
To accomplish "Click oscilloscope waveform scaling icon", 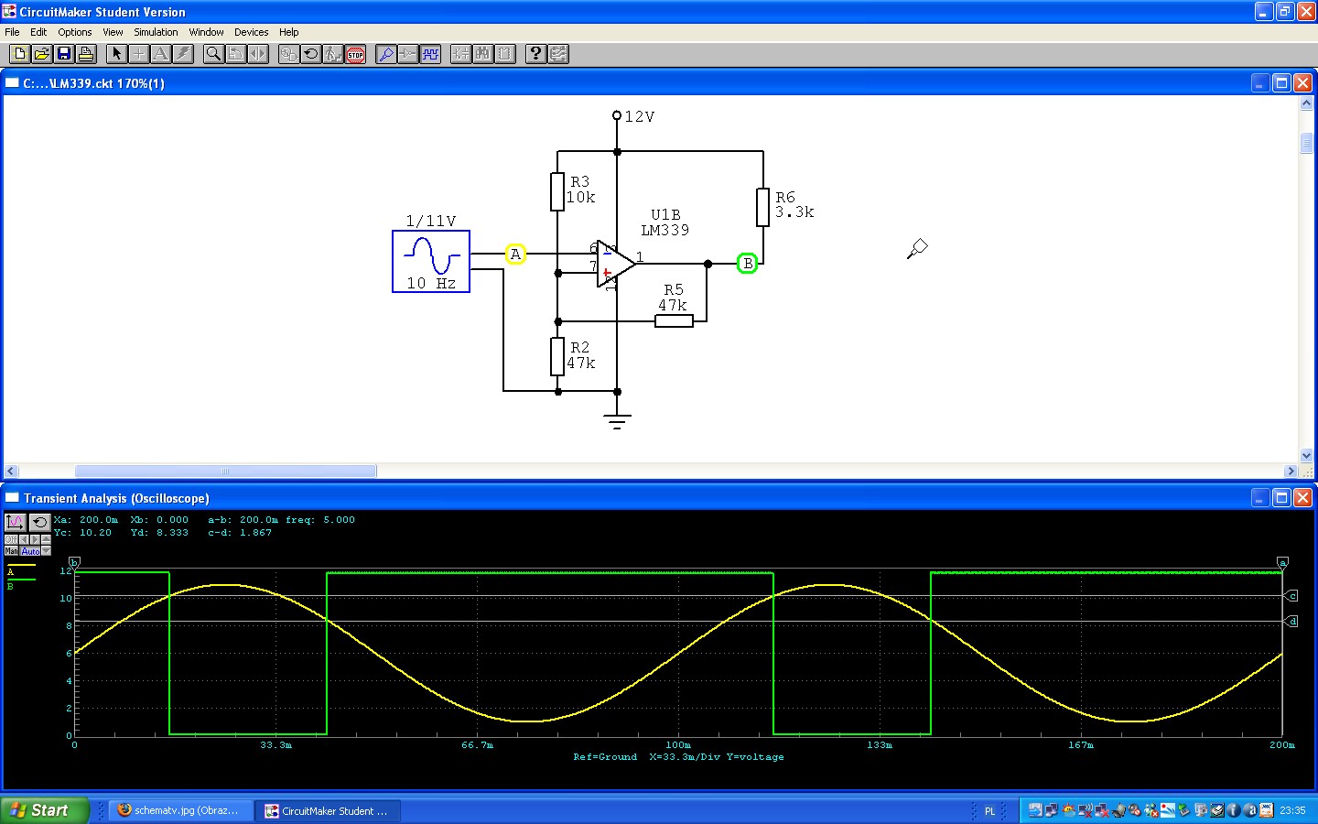I will pos(16,523).
